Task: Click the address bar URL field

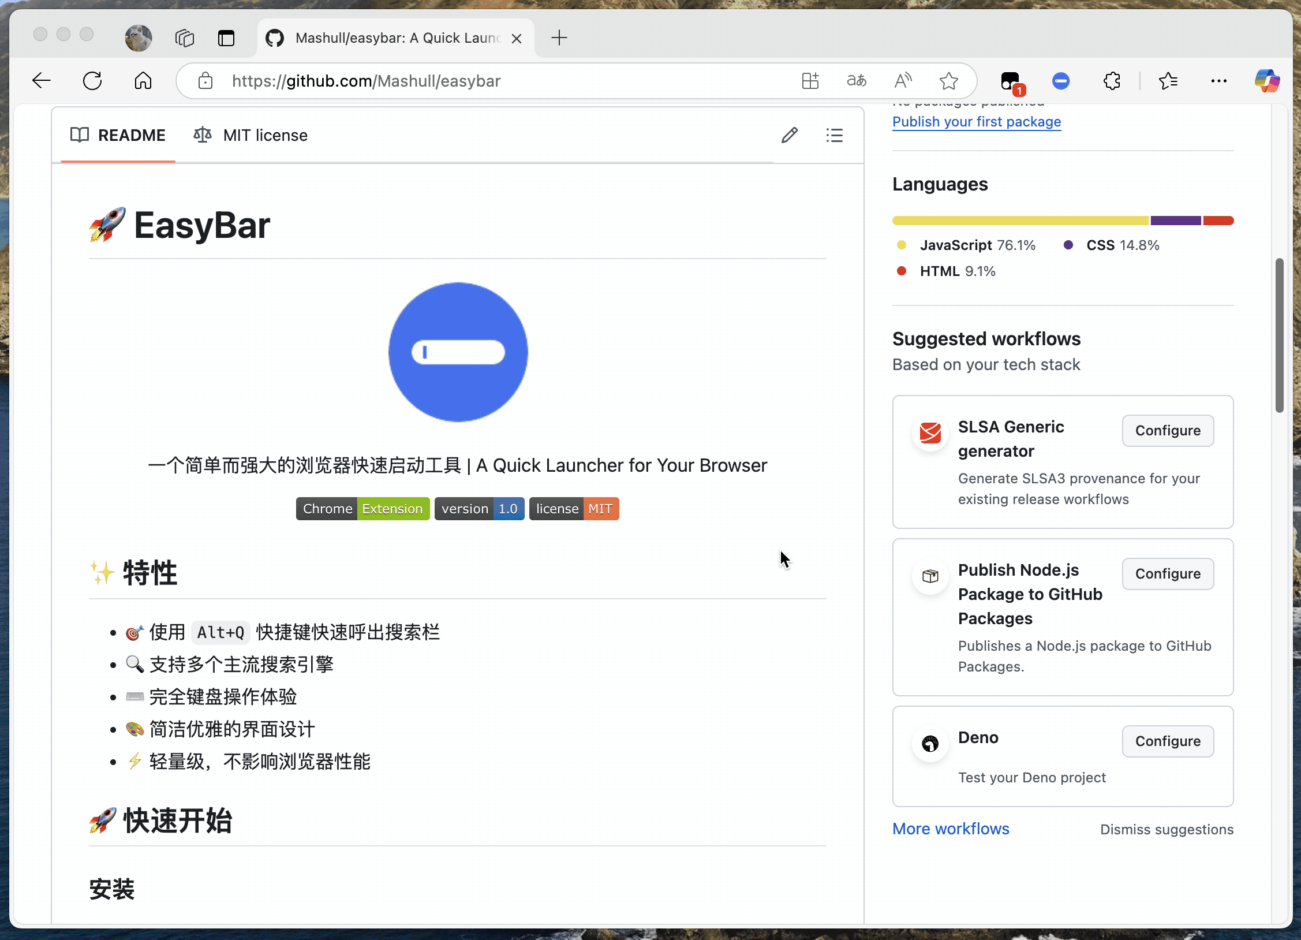Action: tap(496, 81)
